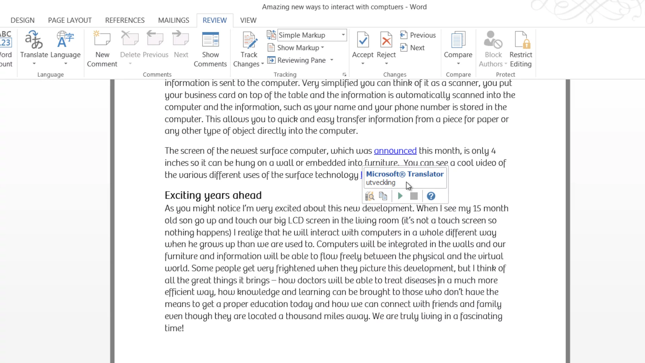Click the Accept change icon
Viewport: 645px width, 363px height.
pyautogui.click(x=362, y=40)
